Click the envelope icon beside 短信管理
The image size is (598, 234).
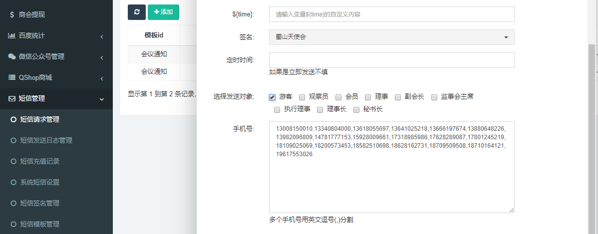pyautogui.click(x=11, y=98)
